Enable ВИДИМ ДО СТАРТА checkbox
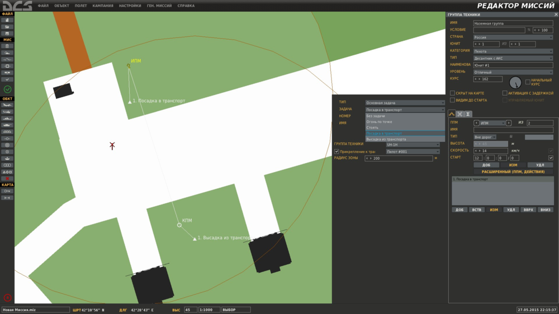The width and height of the screenshot is (559, 314). point(452,100)
